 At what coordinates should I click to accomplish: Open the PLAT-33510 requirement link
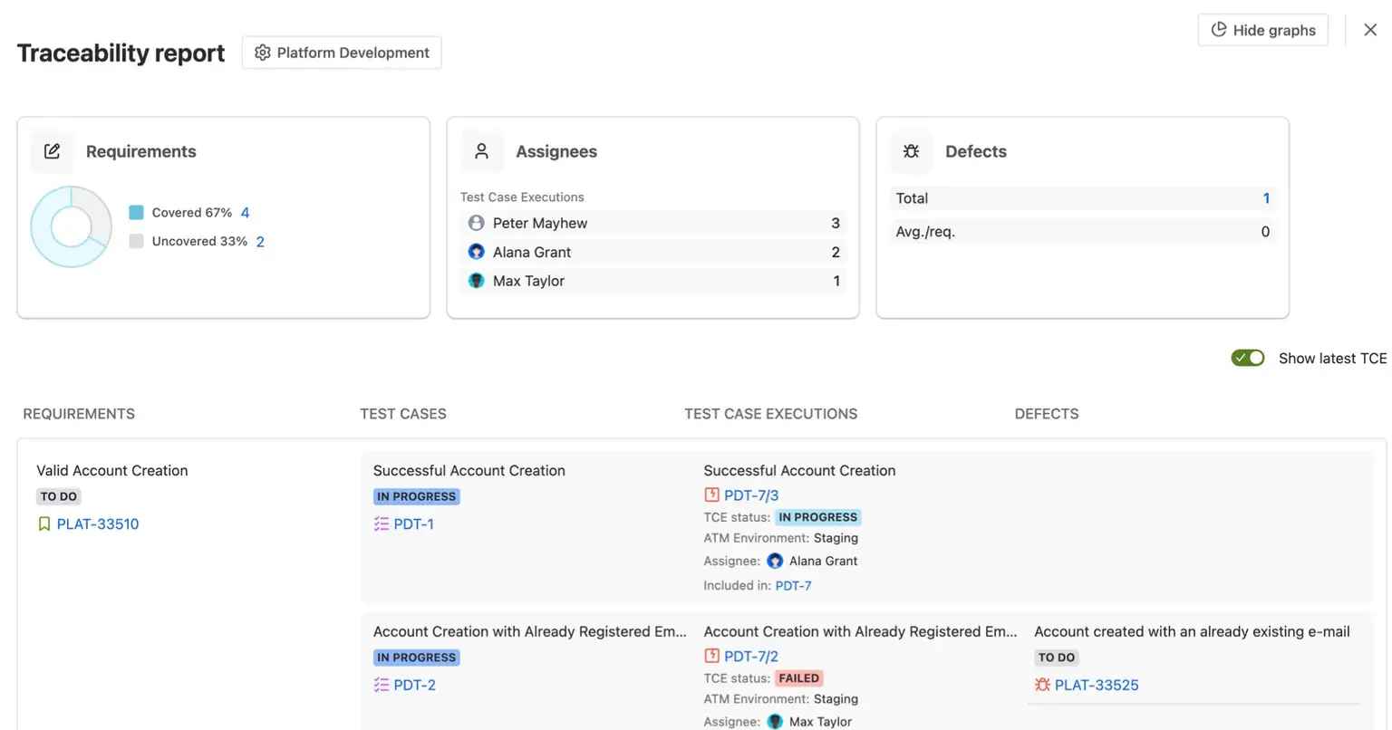100,523
